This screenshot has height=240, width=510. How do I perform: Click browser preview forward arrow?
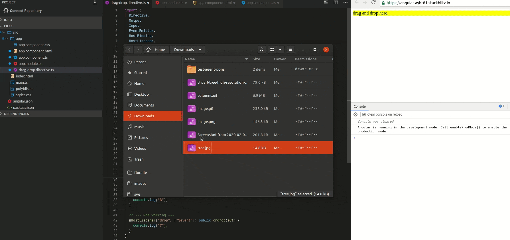pos(365,3)
